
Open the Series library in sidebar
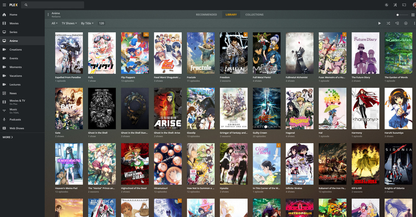pos(22,32)
